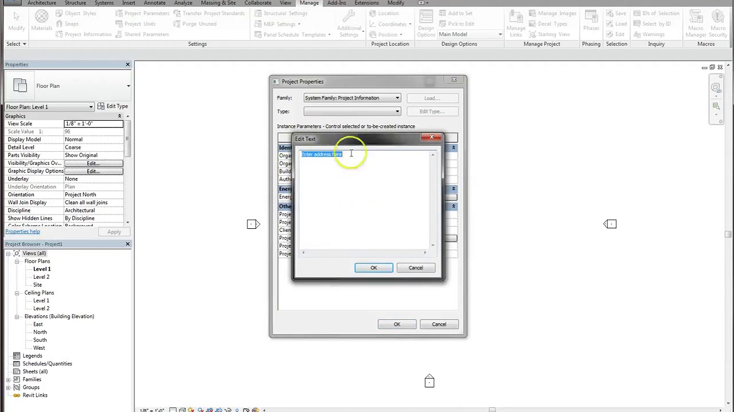The width and height of the screenshot is (734, 412).
Task: Click the Edit Text horizontal scrollbar
Action: pyautogui.click(x=364, y=252)
